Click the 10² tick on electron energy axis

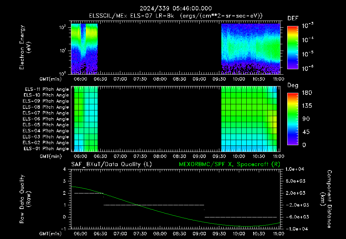coord(63,27)
